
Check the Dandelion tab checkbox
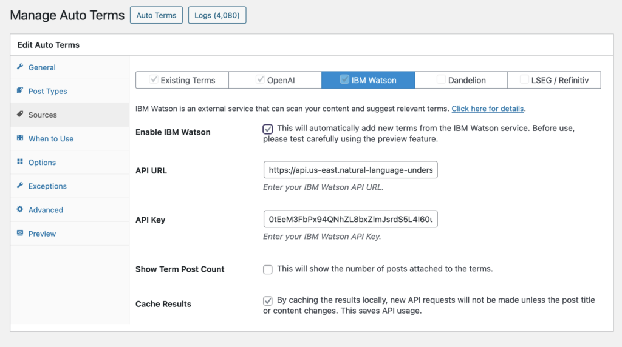441,79
